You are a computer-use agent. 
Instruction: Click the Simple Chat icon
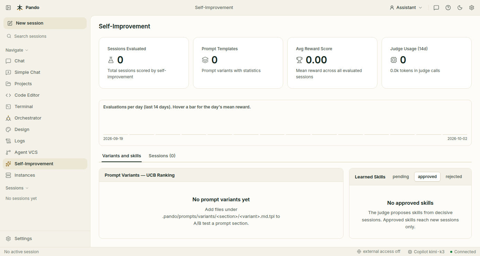pyautogui.click(x=8, y=72)
